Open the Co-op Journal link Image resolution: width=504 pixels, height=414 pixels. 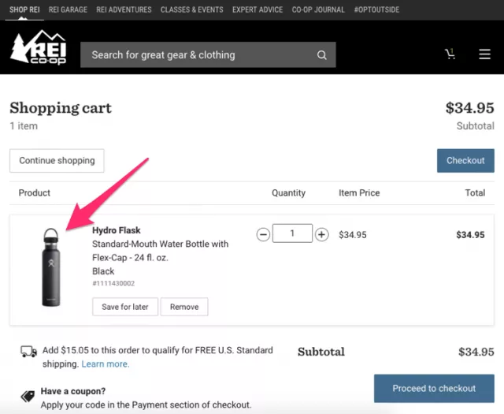coord(318,9)
